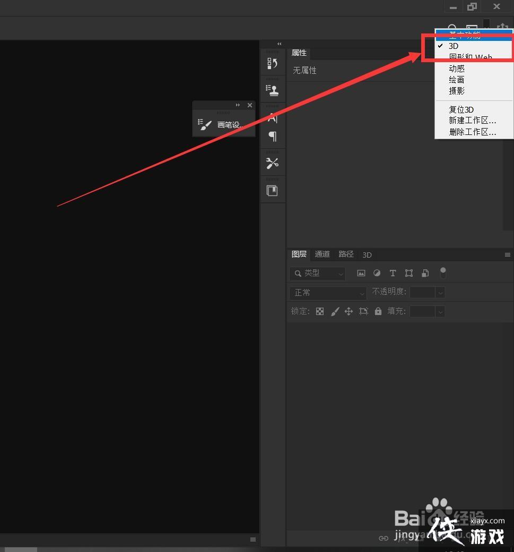514x552 pixels.
Task: Toggle lock transparent pixels checkerboard
Action: click(320, 311)
